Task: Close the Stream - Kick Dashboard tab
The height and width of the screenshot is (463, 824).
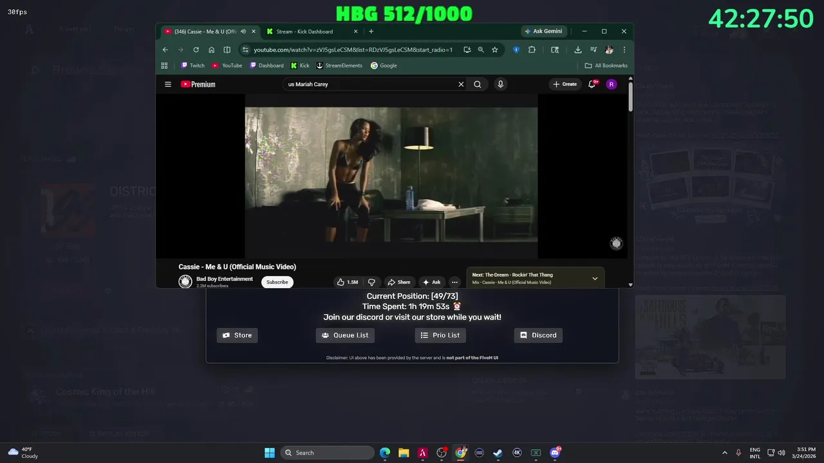Action: 356,32
